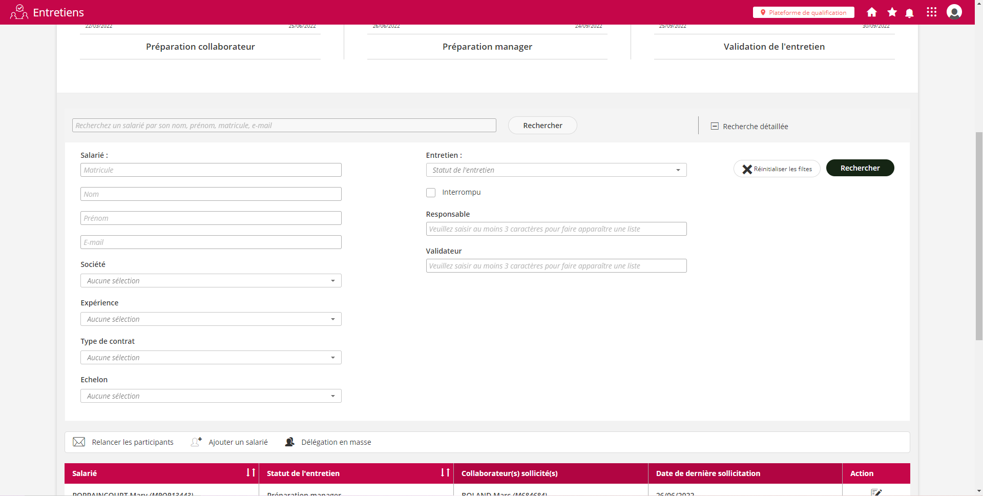Open the user profile avatar
The height and width of the screenshot is (496, 983).
954,12
